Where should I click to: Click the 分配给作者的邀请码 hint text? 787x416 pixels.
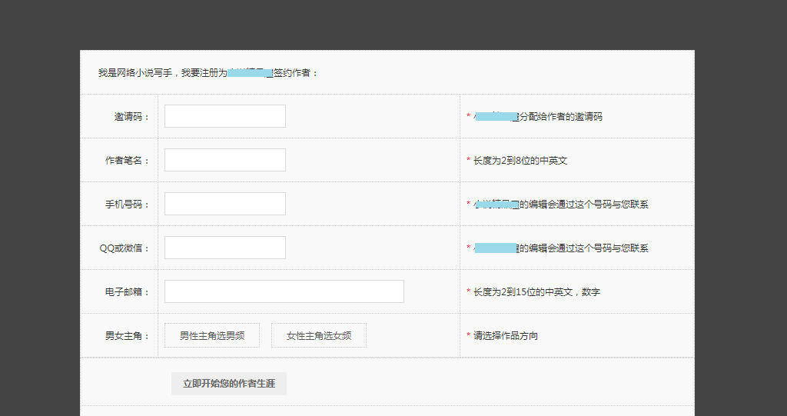click(560, 117)
